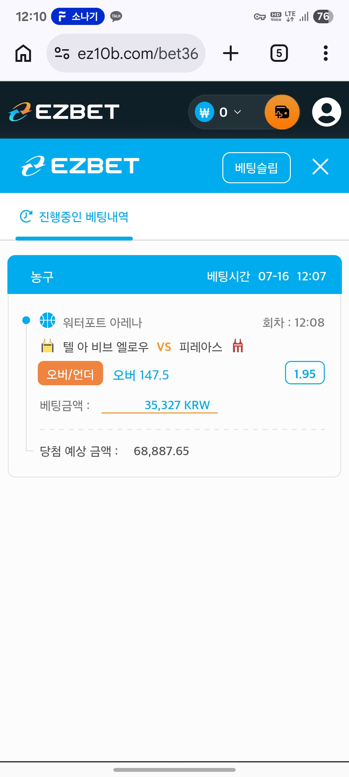Open site settings icon in address bar
The height and width of the screenshot is (777, 349).
pos(62,53)
